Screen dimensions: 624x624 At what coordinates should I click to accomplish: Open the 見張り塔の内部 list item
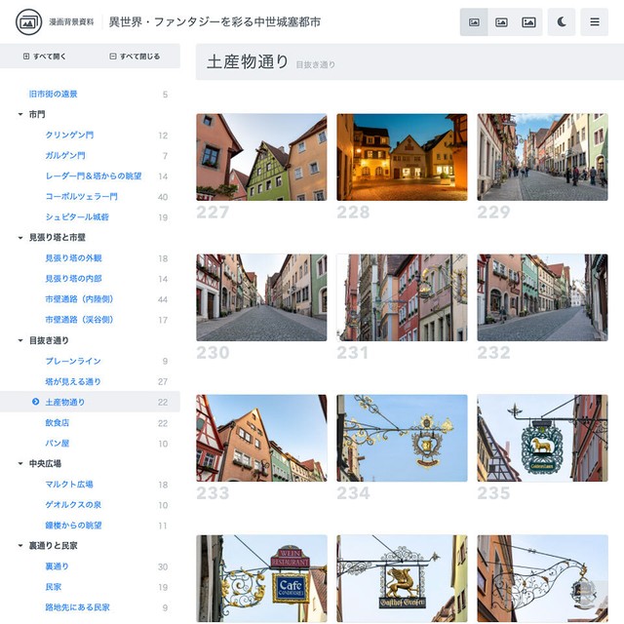pyautogui.click(x=73, y=279)
